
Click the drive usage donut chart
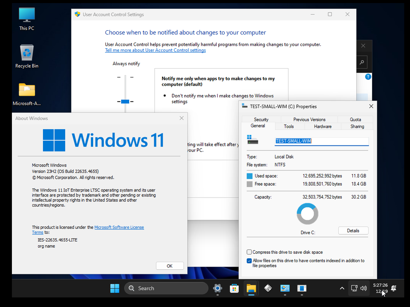tap(307, 214)
